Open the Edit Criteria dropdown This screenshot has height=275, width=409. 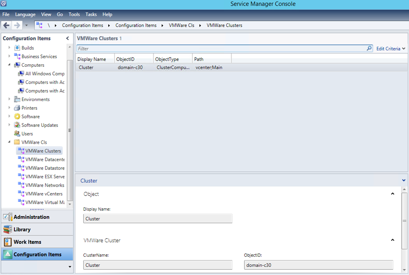point(391,49)
